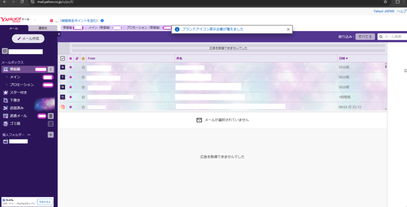Star the message received 55分前
This screenshot has height=207, width=407.
(x=83, y=67)
